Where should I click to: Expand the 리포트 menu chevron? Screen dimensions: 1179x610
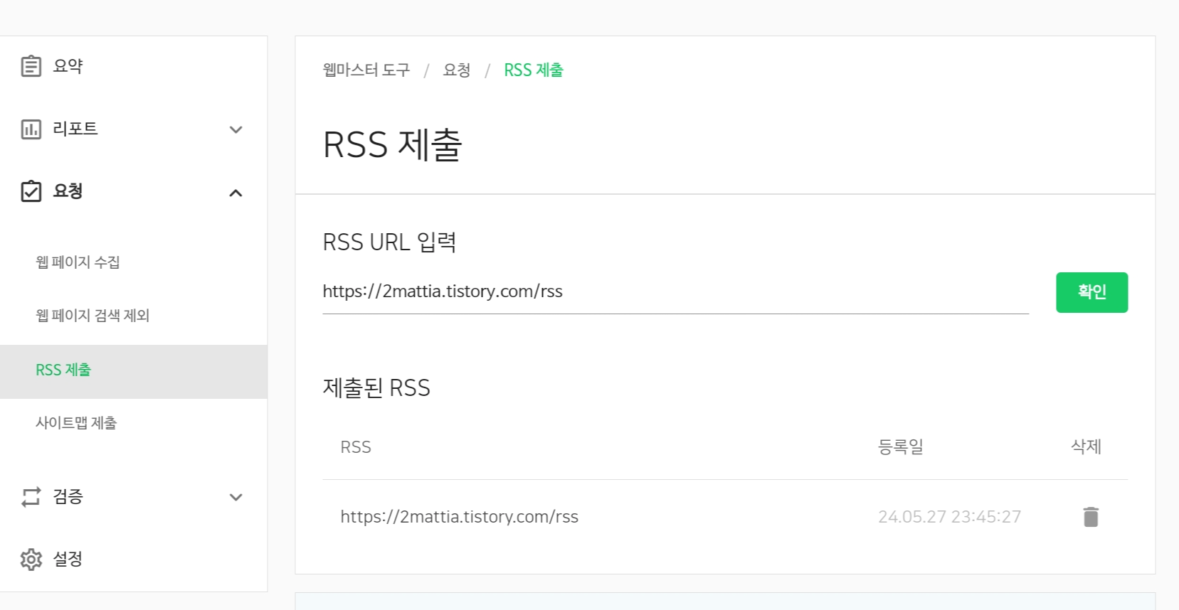pos(236,129)
